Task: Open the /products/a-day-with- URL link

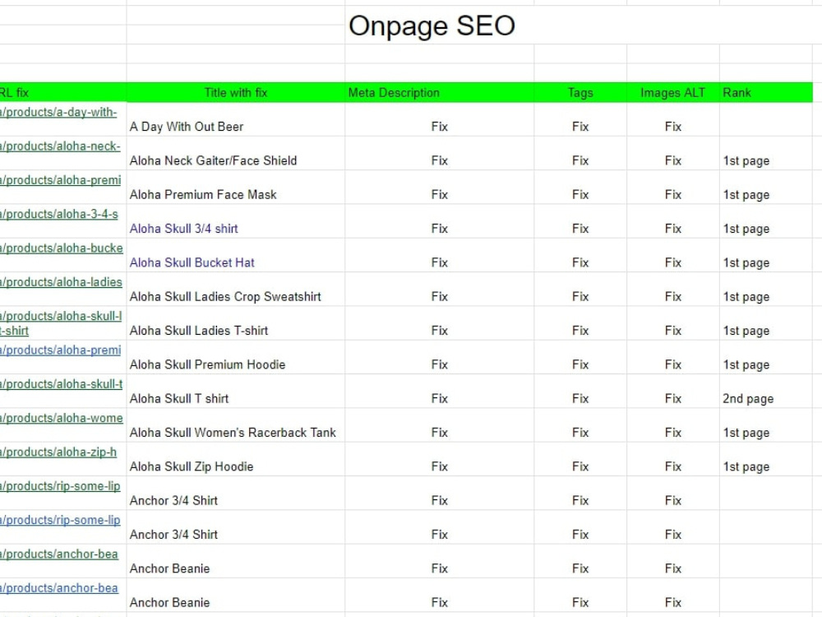Action: 58,112
